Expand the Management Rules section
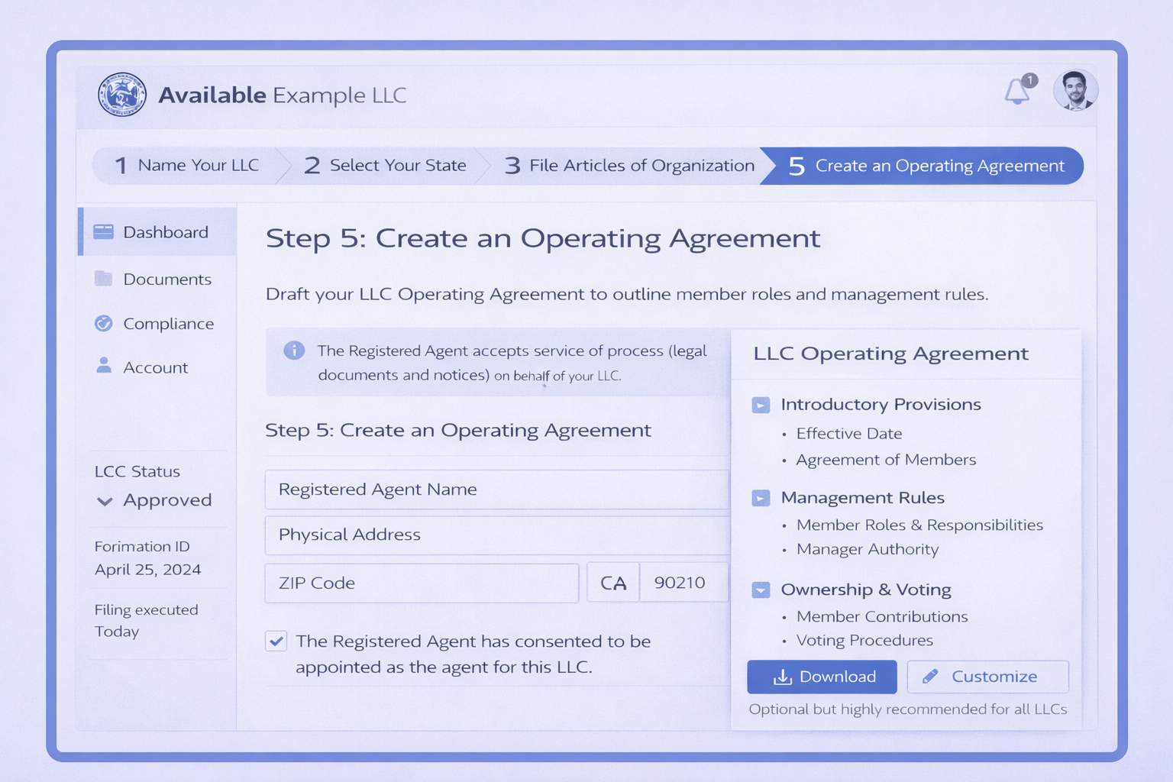Screen dimensions: 1173x782 (x=761, y=498)
